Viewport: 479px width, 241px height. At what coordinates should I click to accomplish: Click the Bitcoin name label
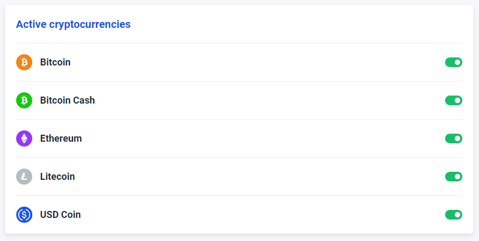coord(55,62)
